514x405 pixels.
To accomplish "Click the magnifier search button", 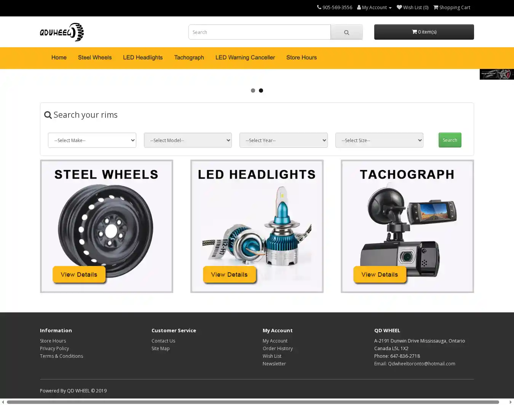I will click(346, 32).
